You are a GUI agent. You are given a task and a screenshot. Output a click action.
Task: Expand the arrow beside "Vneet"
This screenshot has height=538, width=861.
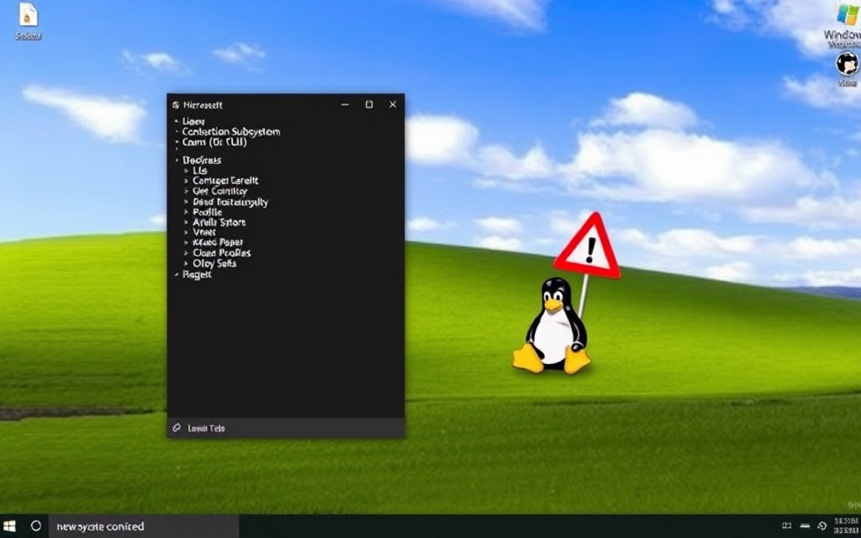[187, 233]
